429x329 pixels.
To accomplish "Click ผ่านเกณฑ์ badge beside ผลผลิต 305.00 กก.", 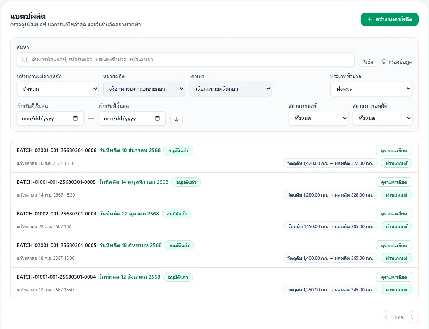I will (397, 226).
